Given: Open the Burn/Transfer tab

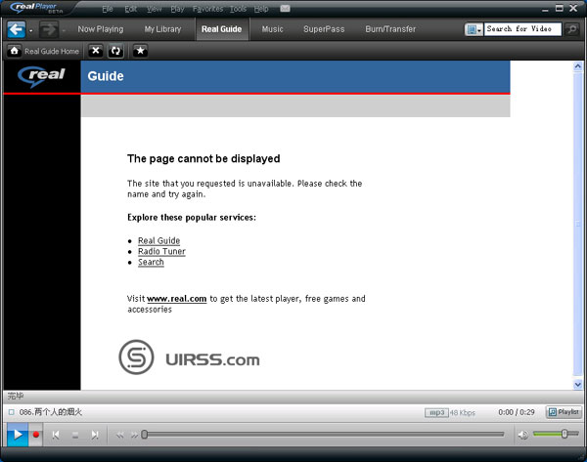Looking at the screenshot, I should click(390, 29).
